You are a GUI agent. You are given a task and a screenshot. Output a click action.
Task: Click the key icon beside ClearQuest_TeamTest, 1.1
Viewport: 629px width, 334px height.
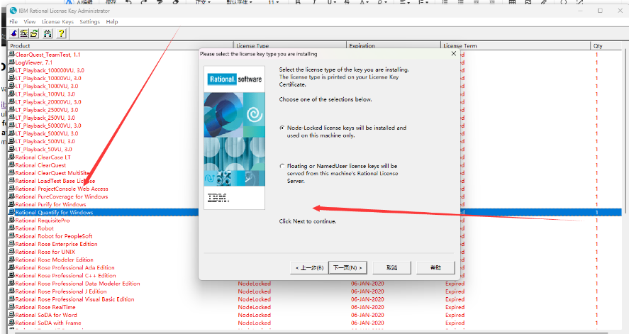pyautogui.click(x=11, y=54)
